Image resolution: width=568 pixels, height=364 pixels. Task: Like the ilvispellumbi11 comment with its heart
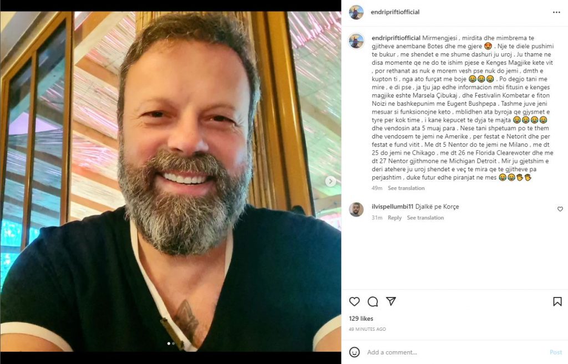coord(560,209)
